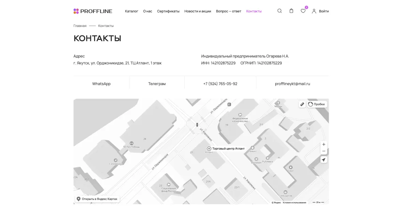Click the bus stop icon on ул. Орджоникидзе
The image size is (402, 212).
[229, 104]
